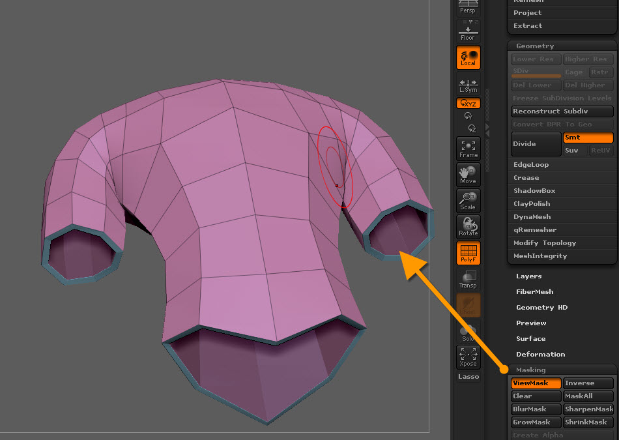619x440 pixels.
Task: Click the MaskAll button
Action: tap(588, 396)
